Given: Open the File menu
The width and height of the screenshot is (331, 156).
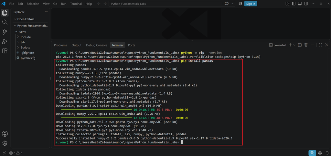Looking at the screenshot, I should pos(12,4).
